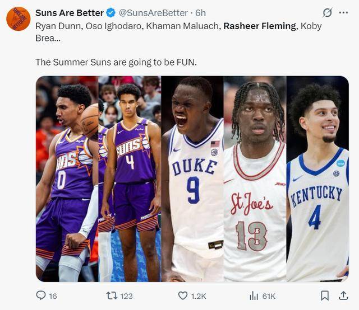Click the 6h timestamp
Image resolution: width=359 pixels, height=310 pixels.
coord(200,13)
